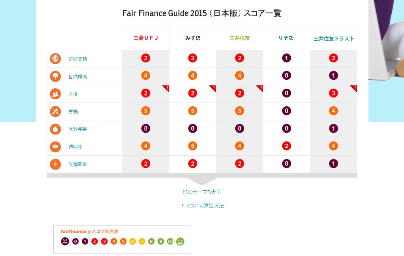The height and width of the screenshot is (256, 404).
Task: Open the 気候変動 theme link
Action: tap(78, 59)
